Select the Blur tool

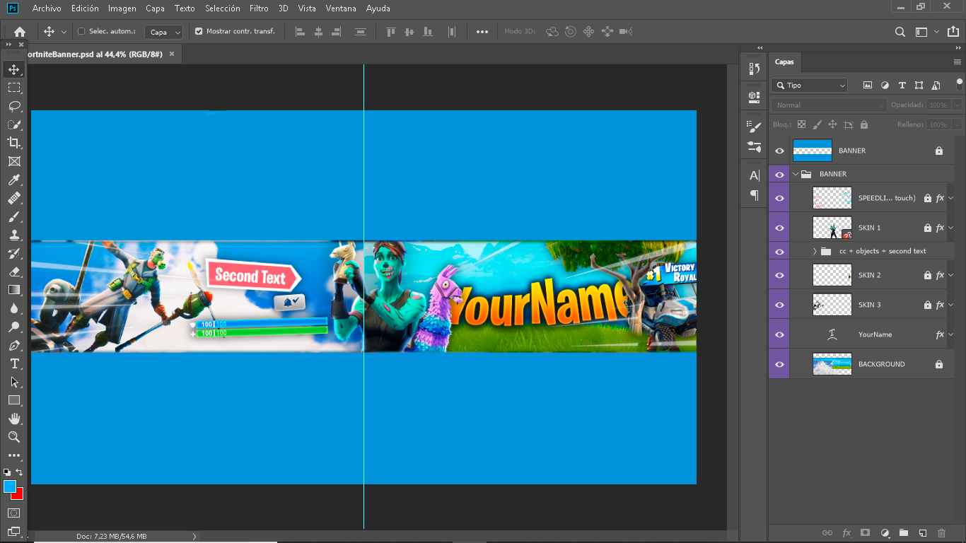pyautogui.click(x=14, y=308)
